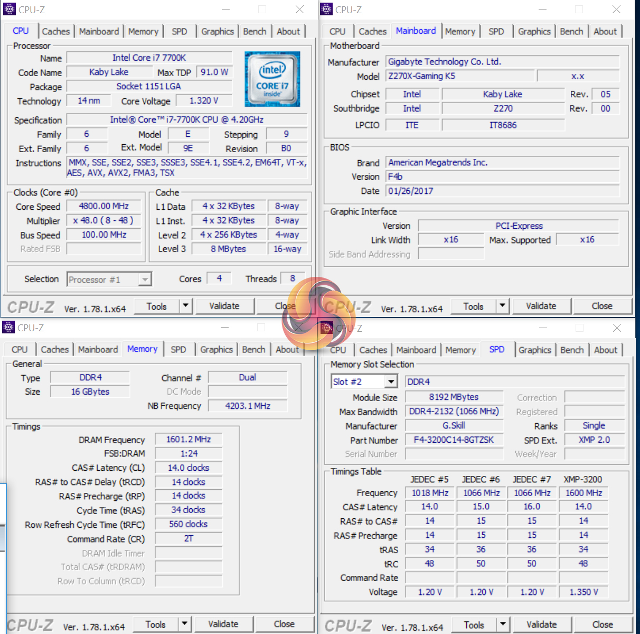The width and height of the screenshot is (640, 634).
Task: Click the Close button in the Mainboard window
Action: click(603, 306)
